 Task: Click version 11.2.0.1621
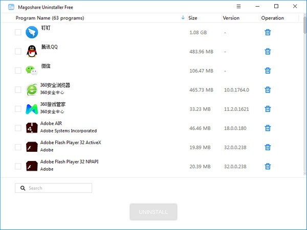(236, 109)
